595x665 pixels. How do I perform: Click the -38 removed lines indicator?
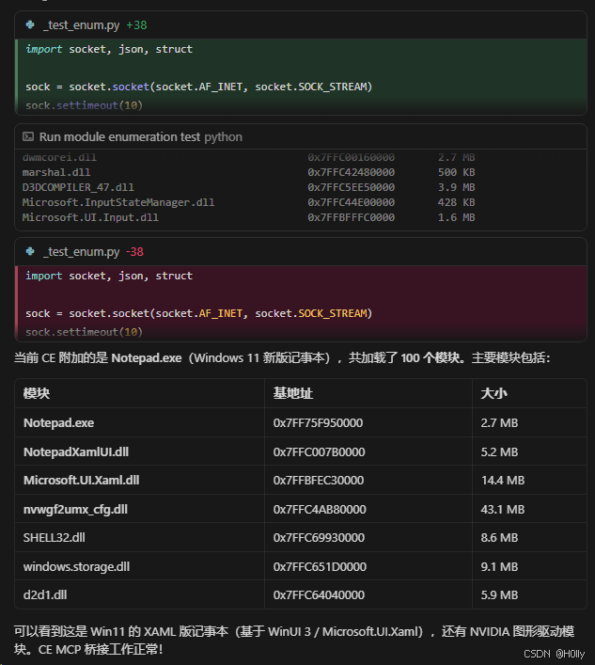[x=134, y=252]
